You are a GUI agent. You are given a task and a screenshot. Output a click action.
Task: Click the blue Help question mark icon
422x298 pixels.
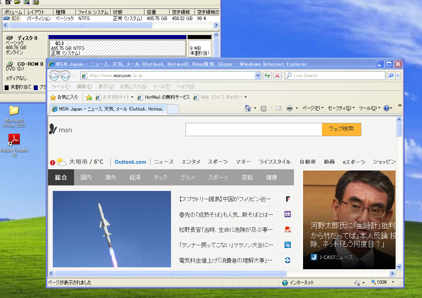pyautogui.click(x=387, y=108)
